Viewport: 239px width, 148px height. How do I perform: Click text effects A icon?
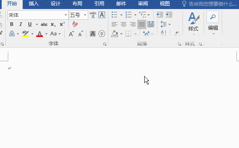coord(12,34)
